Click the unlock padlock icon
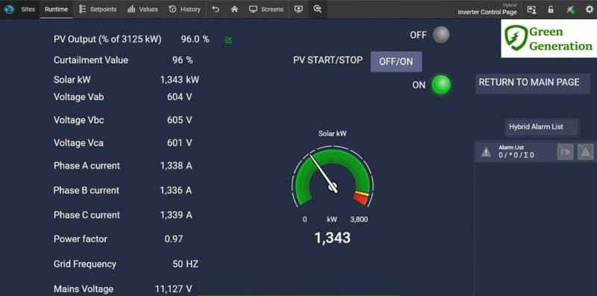 tap(551, 10)
